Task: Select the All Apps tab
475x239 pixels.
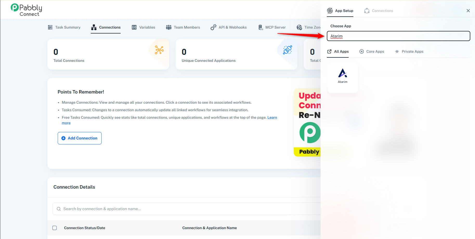Action: pos(338,51)
